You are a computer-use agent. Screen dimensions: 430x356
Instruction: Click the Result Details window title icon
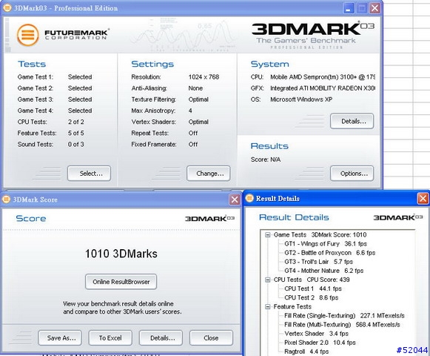coord(249,198)
